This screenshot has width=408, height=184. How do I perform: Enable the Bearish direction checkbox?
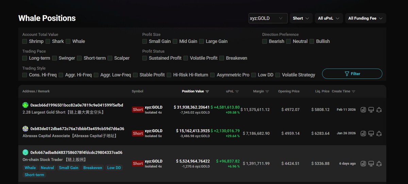(265, 41)
